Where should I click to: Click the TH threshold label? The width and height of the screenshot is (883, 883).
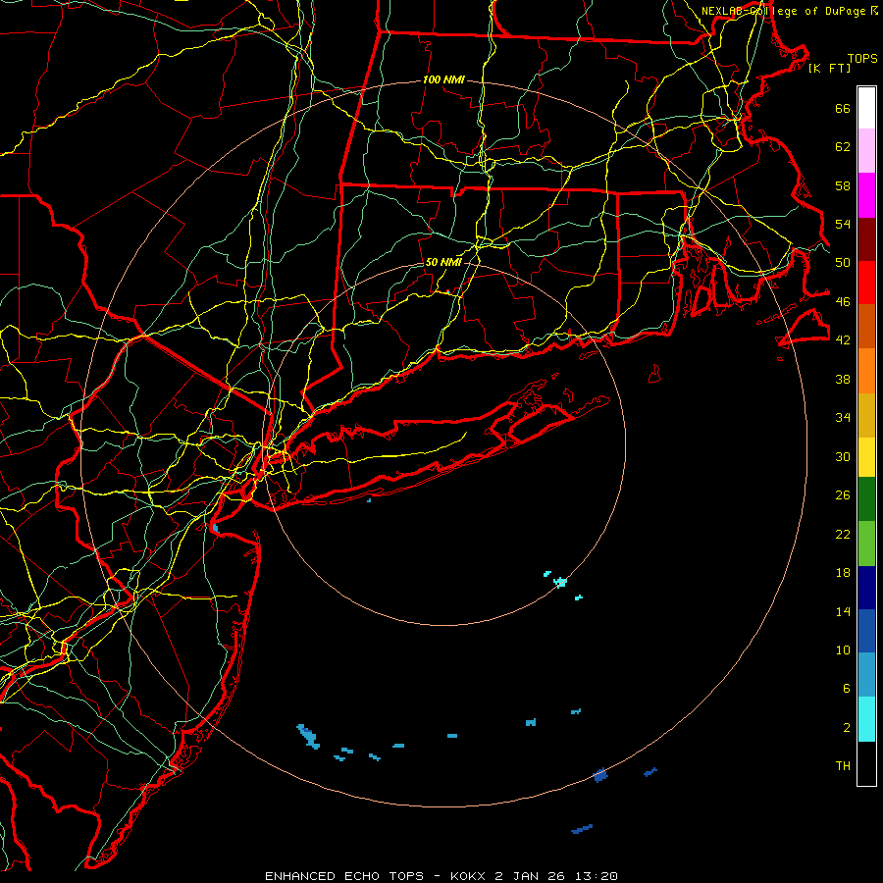coord(843,766)
